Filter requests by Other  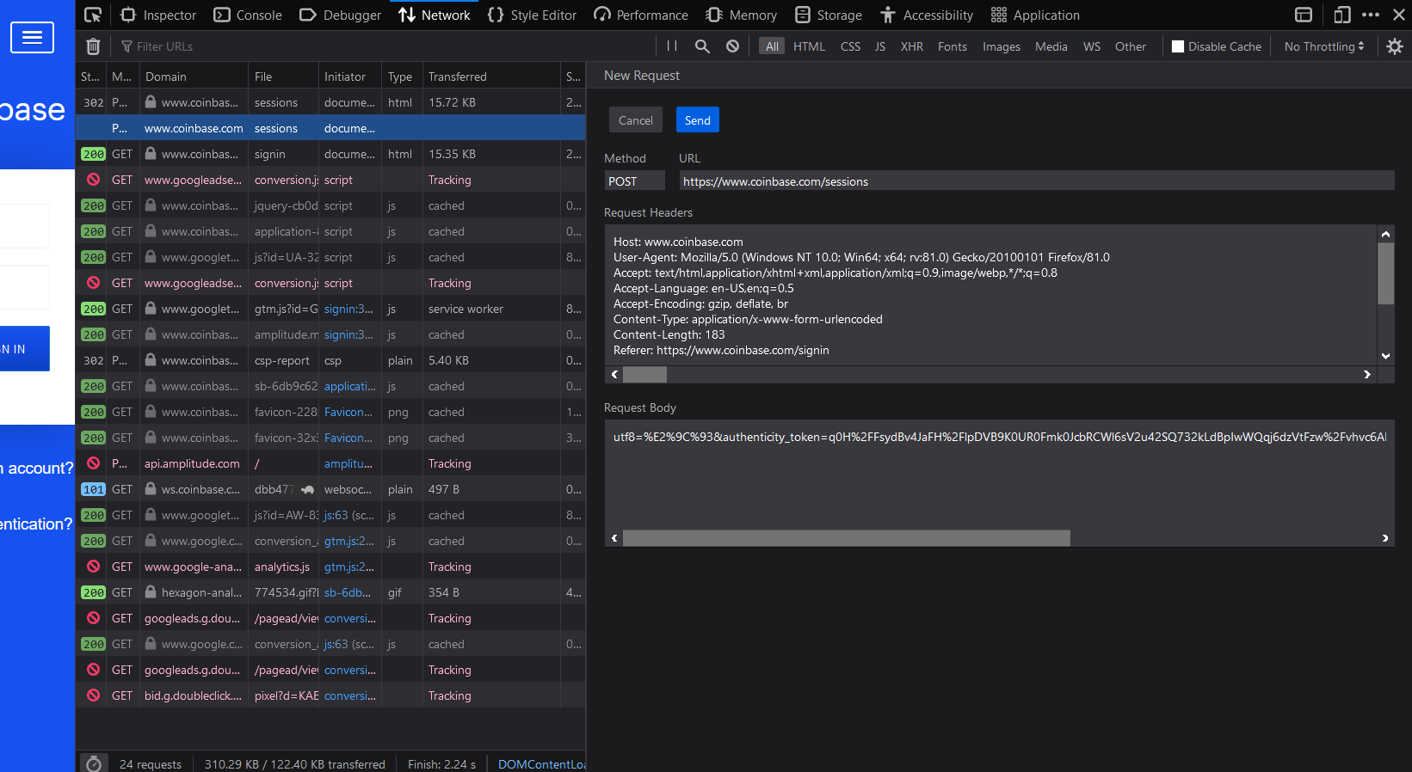coord(1131,46)
